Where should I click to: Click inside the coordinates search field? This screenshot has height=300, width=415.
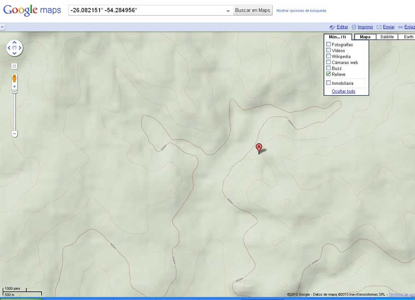point(148,10)
